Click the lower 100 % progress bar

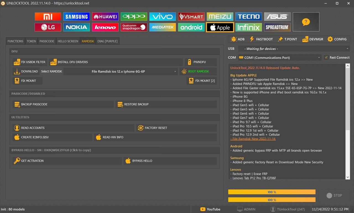click(x=272, y=200)
